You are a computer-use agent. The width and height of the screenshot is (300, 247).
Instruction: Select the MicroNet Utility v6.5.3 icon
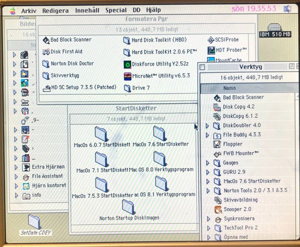[x=127, y=76]
